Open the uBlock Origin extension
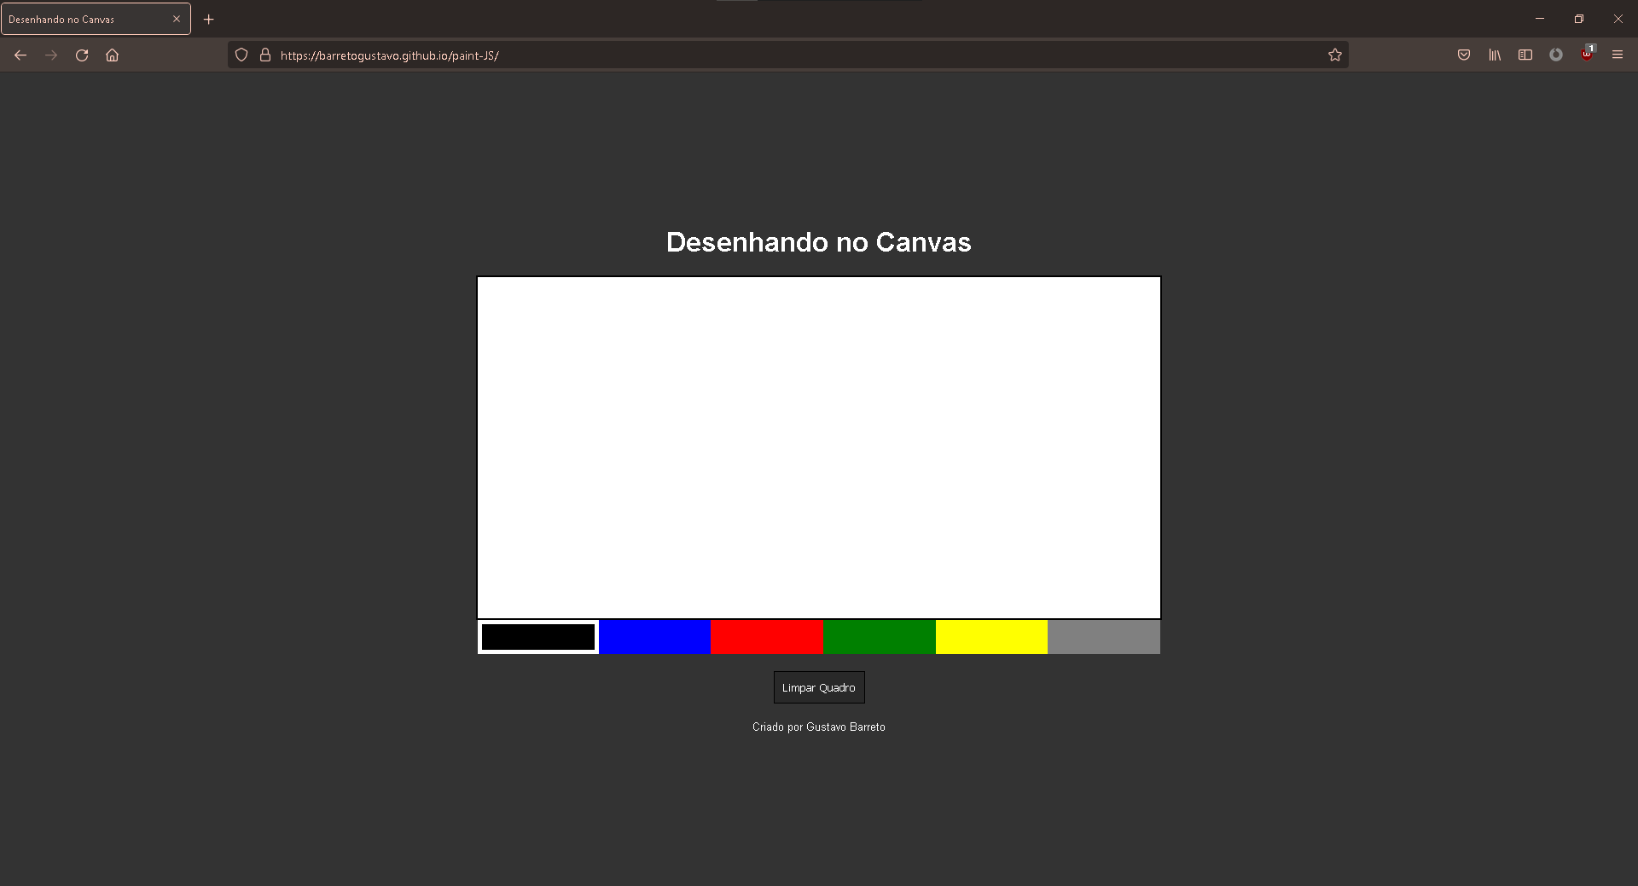1638x886 pixels. (1587, 55)
